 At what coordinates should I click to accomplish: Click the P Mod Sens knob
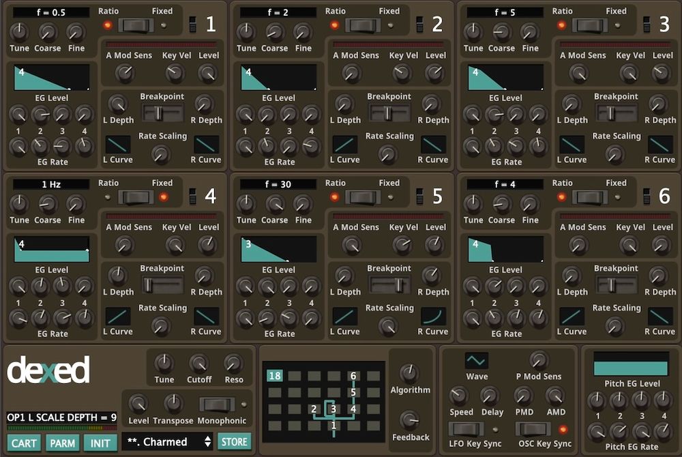pyautogui.click(x=539, y=360)
